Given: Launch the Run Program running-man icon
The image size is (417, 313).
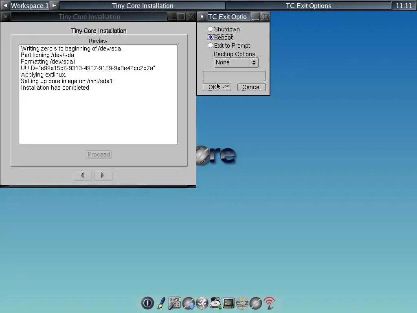Looking at the screenshot, I should [202, 303].
